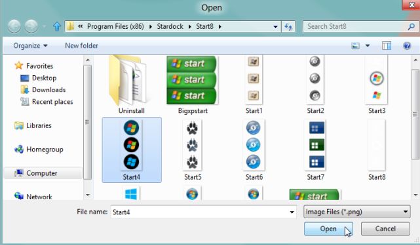
Task: Open the Uninstall folder
Action: 131,85
